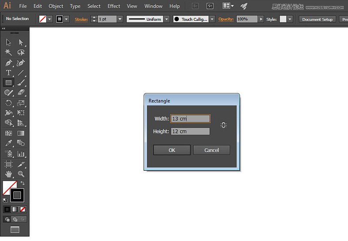
Task: Toggle constrain proportions link in Rectangle dialog
Action: click(224, 125)
